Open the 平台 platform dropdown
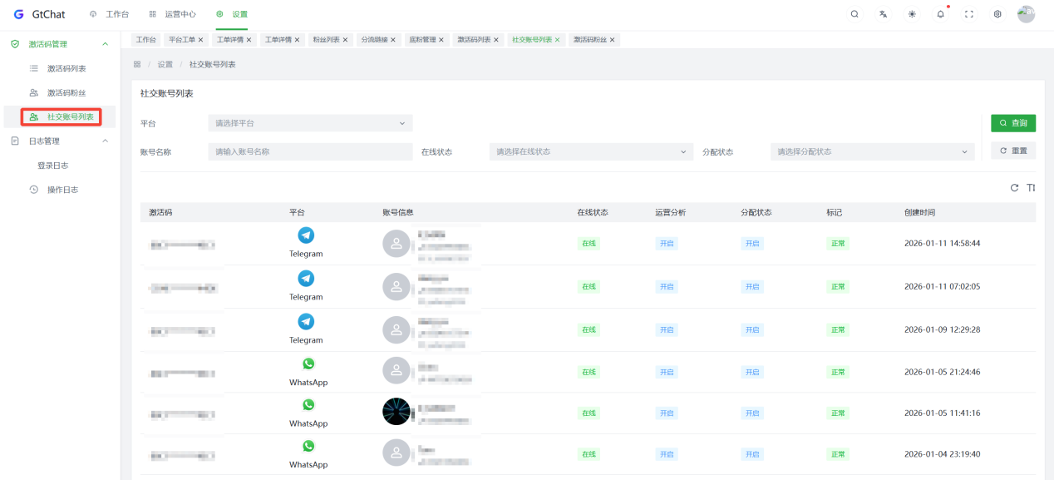1054x480 pixels. click(x=310, y=123)
